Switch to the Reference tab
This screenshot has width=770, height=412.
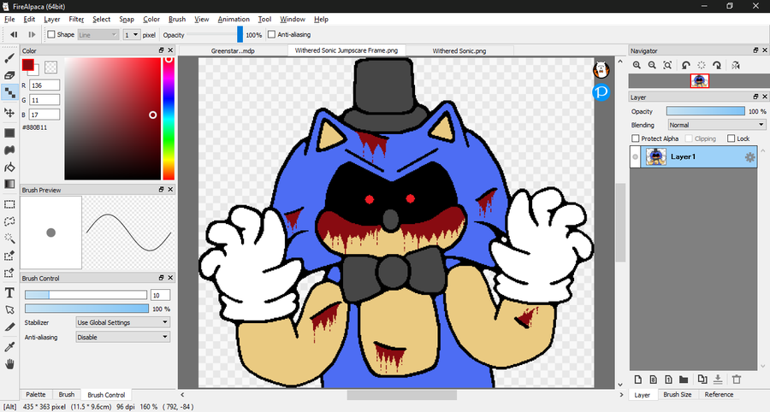tap(719, 394)
